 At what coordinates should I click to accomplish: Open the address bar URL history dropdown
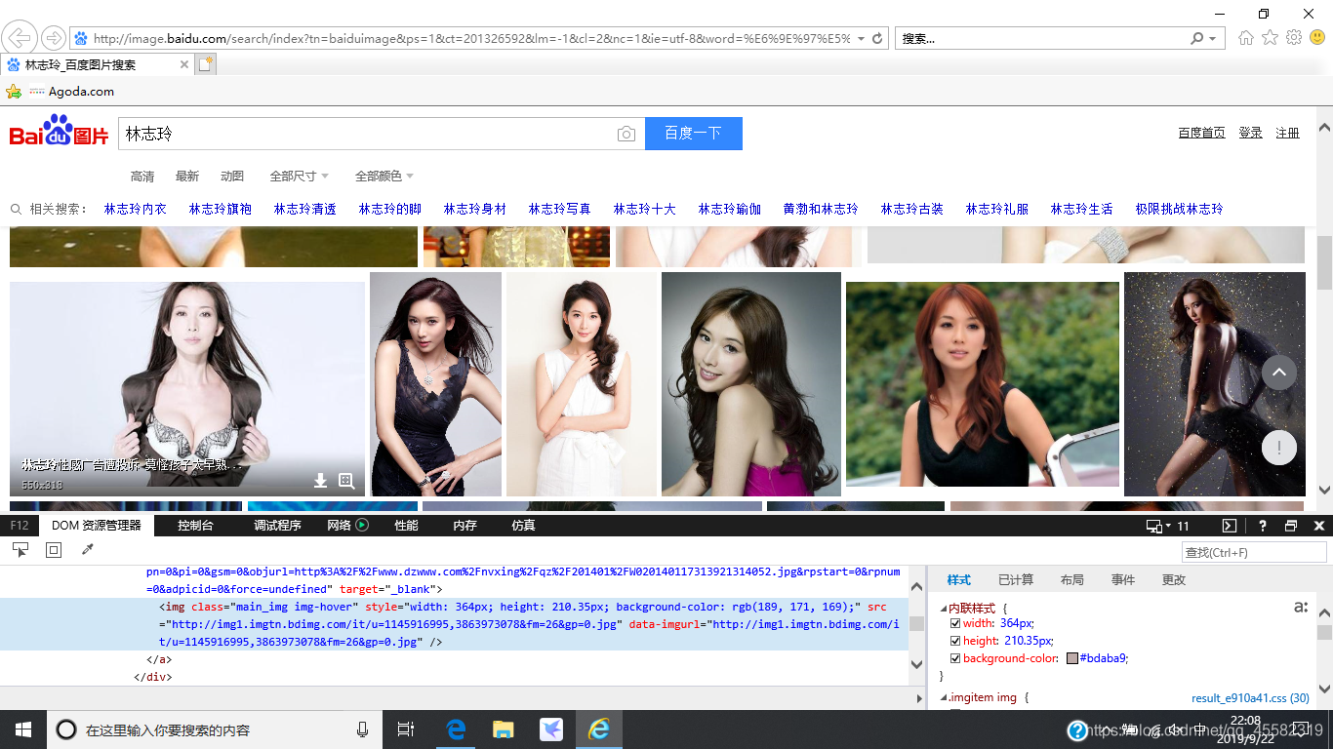(860, 39)
